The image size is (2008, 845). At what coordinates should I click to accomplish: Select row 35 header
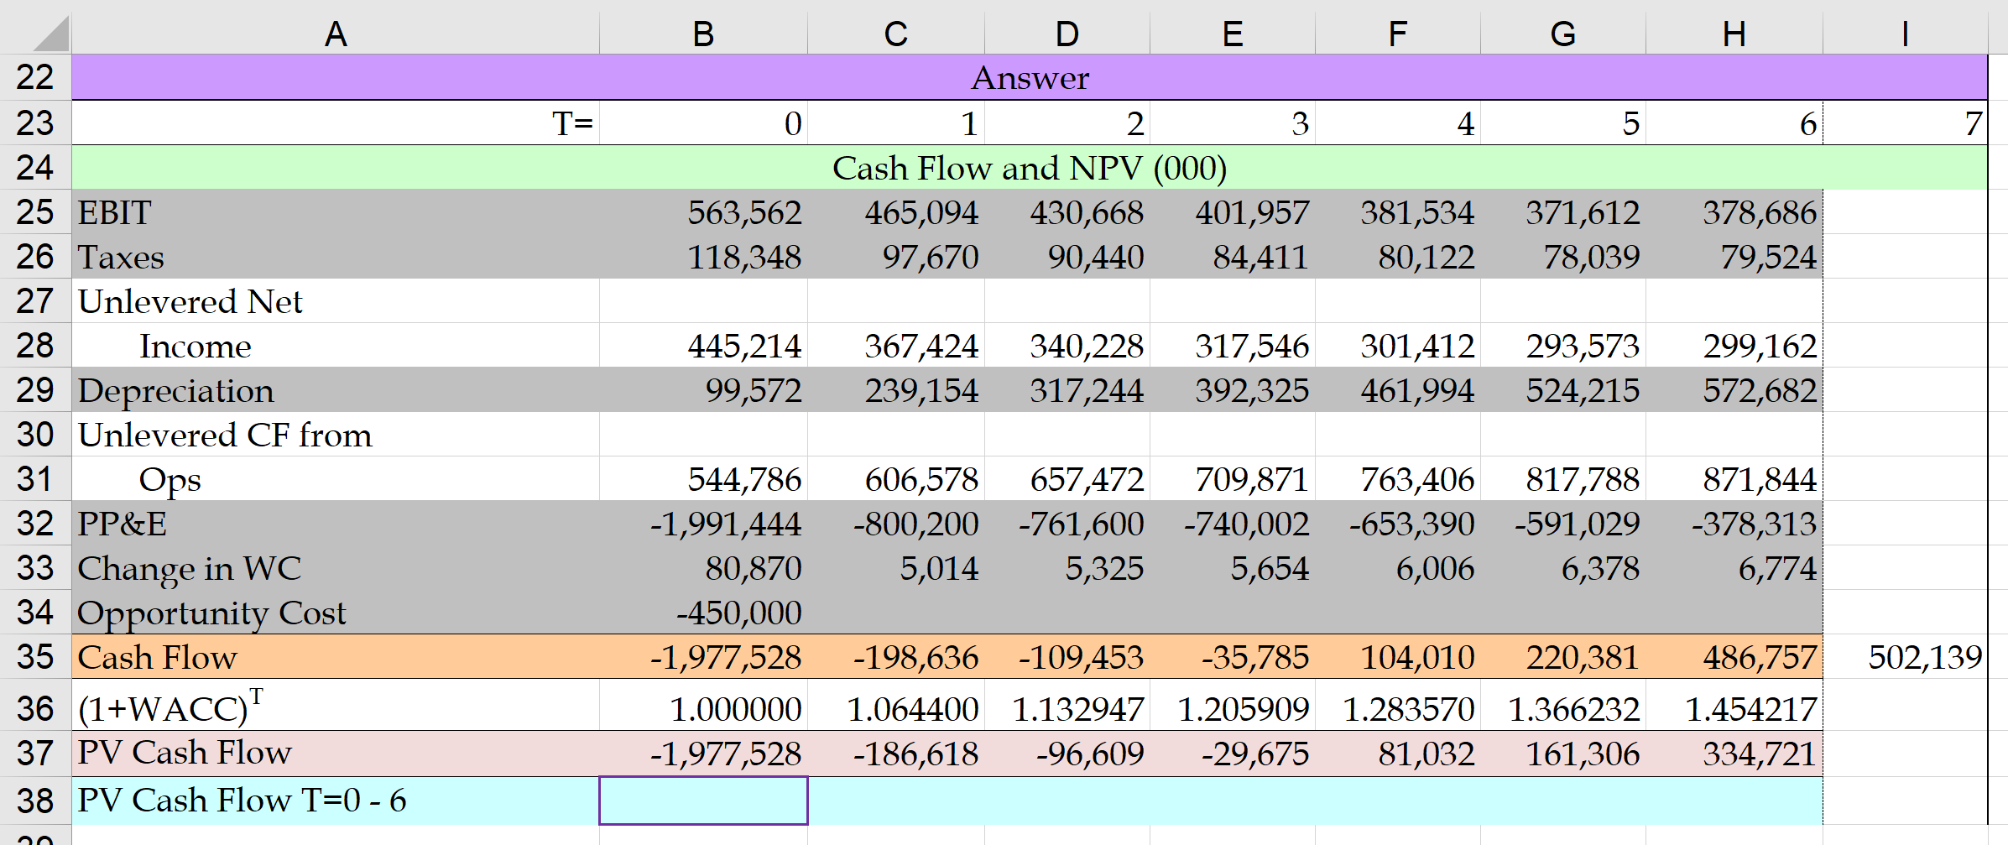click(x=35, y=656)
